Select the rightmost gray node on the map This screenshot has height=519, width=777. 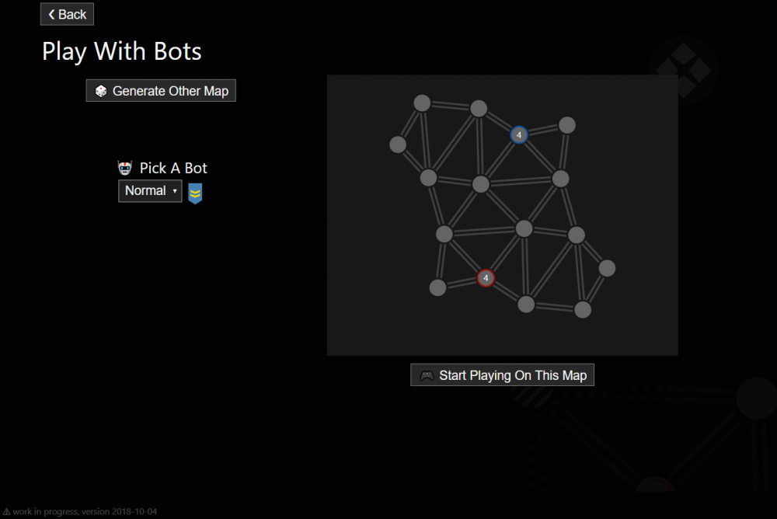point(607,268)
